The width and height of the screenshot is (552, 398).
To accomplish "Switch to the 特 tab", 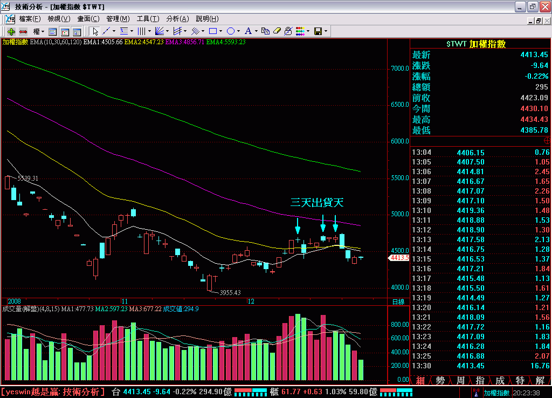I will pyautogui.click(x=520, y=380).
